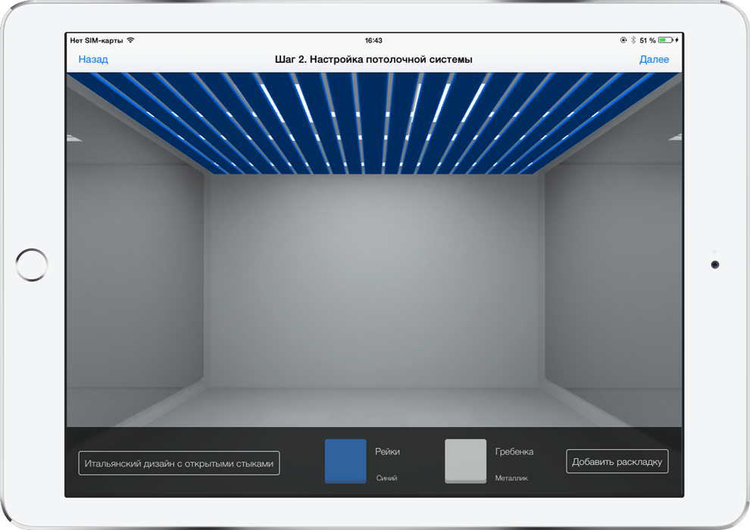The image size is (750, 530).
Task: Select the Металлик color name
Action: coord(511,479)
